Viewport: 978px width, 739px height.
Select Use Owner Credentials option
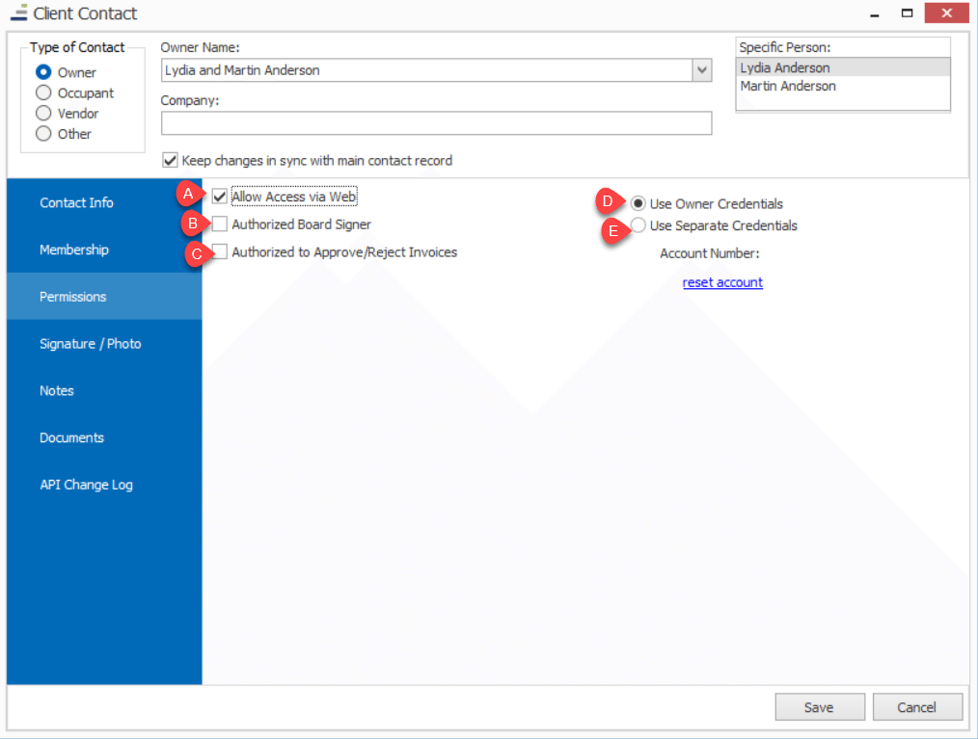click(x=638, y=203)
